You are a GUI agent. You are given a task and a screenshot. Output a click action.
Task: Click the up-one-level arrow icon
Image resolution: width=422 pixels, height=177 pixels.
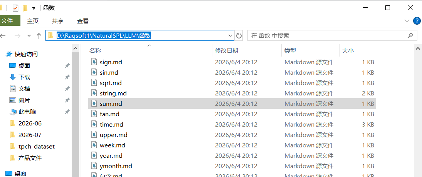pos(39,35)
